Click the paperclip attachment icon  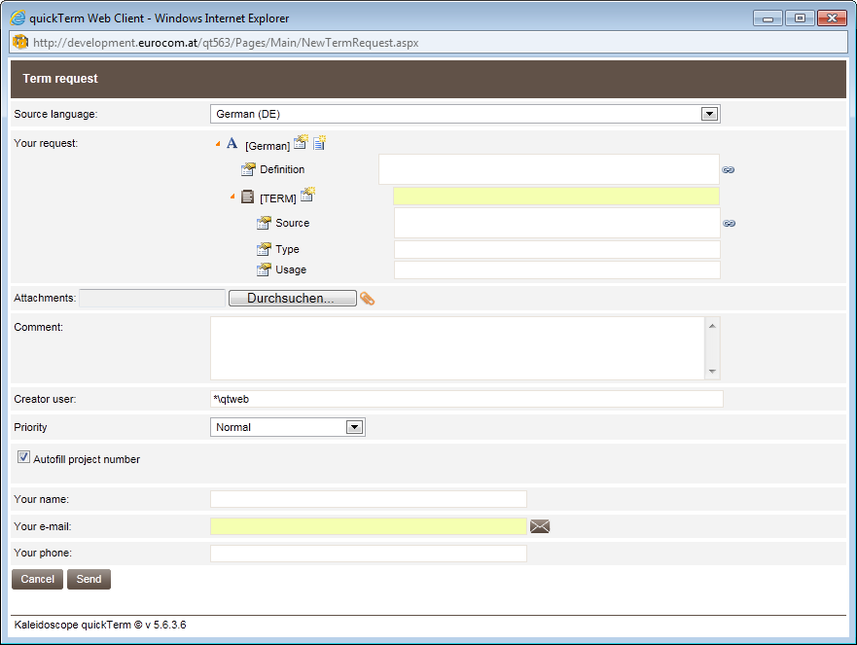368,299
